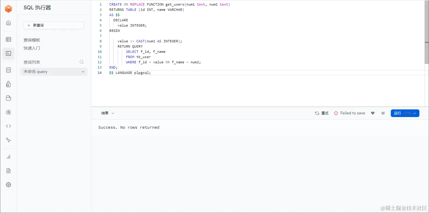Click line number 14 in gutter

click(100, 73)
